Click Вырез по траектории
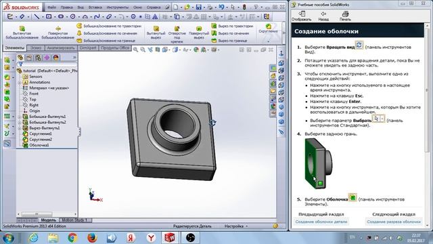 pos(232,26)
